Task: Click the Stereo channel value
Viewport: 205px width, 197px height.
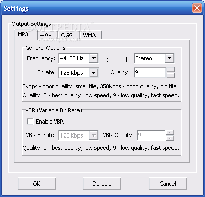Action: pyautogui.click(x=144, y=58)
